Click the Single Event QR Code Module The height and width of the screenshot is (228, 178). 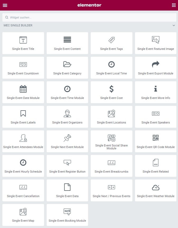(156, 141)
